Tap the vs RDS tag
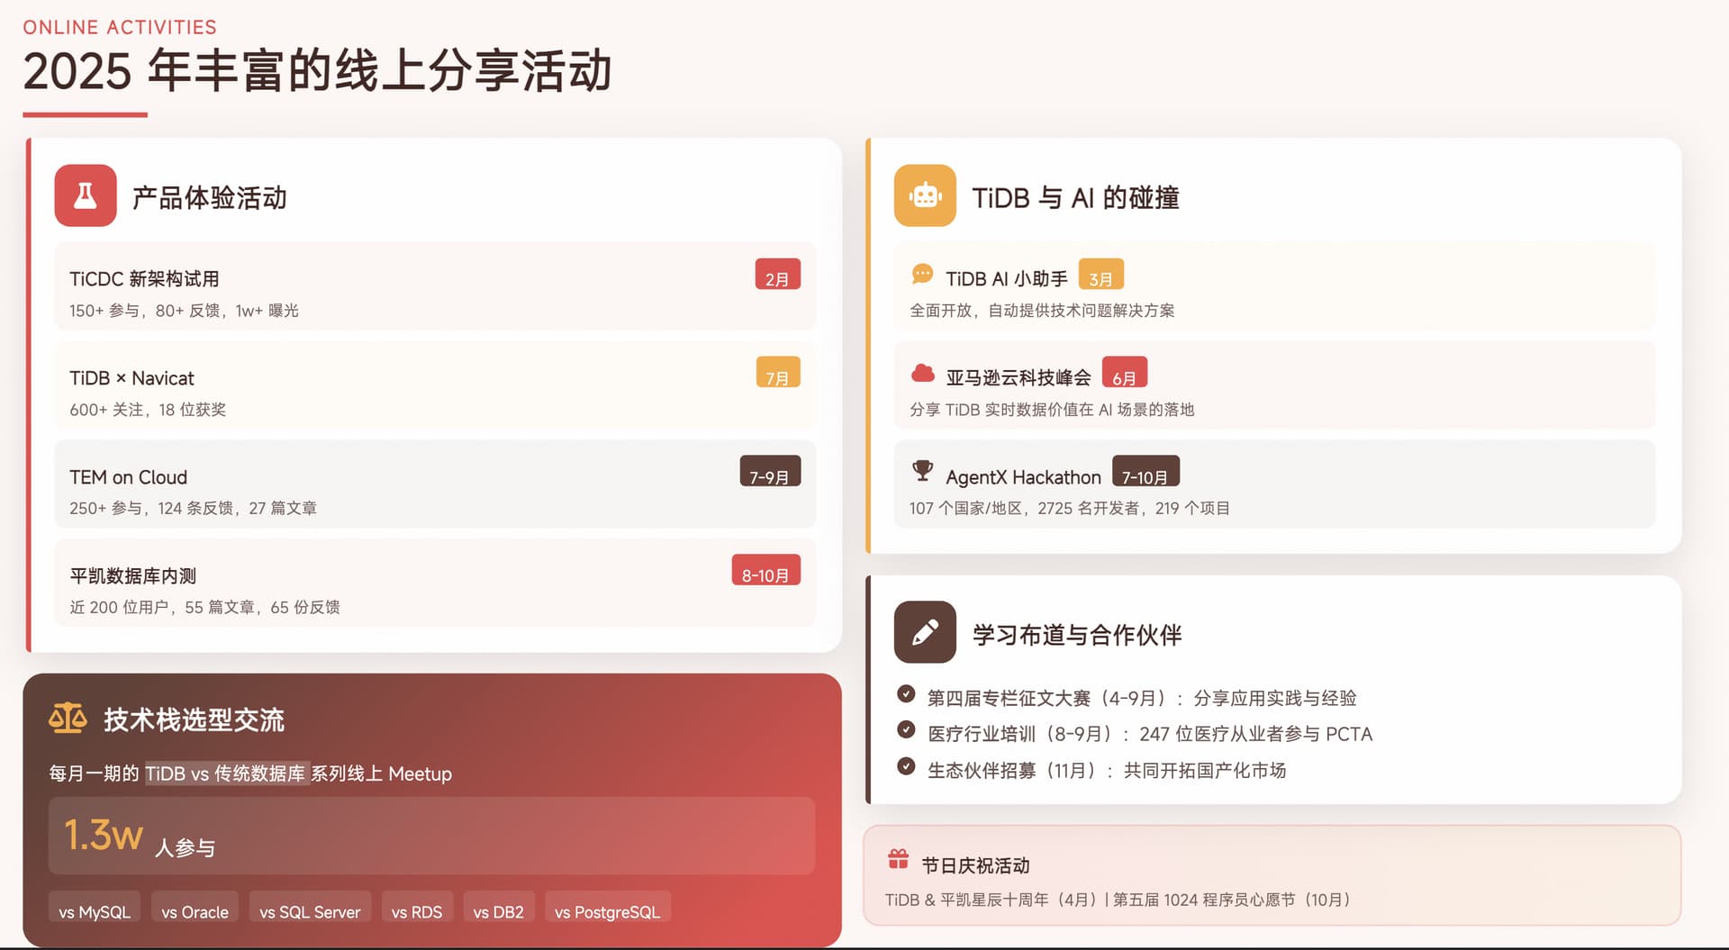 417,908
